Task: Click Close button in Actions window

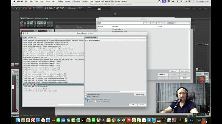Action: click(185, 78)
